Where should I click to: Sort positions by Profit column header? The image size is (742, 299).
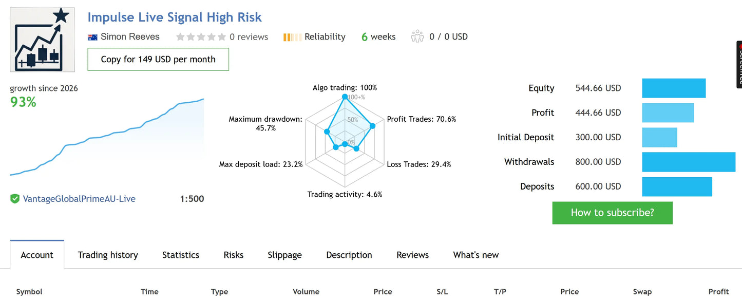click(718, 291)
